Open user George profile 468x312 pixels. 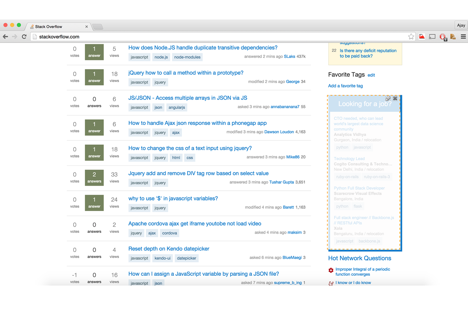(293, 82)
